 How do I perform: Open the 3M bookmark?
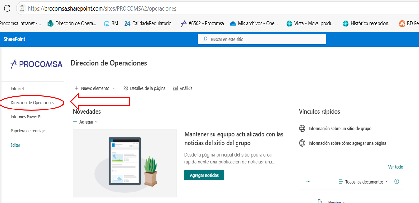pos(111,24)
